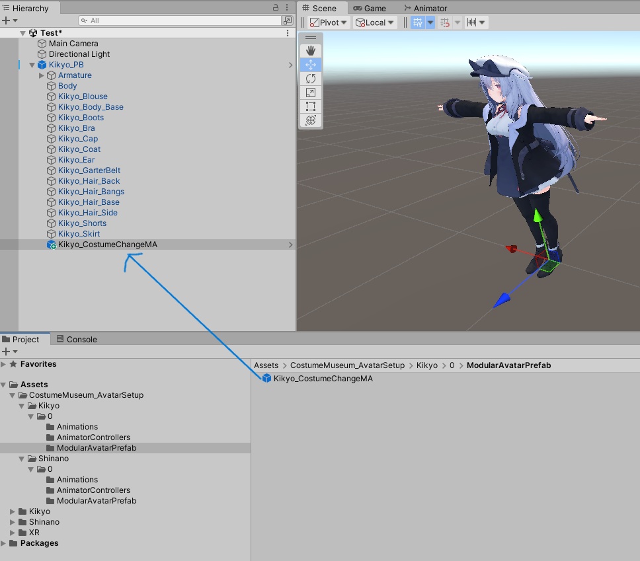Select Kikyo_Boots object
The image size is (640, 561).
tap(81, 118)
